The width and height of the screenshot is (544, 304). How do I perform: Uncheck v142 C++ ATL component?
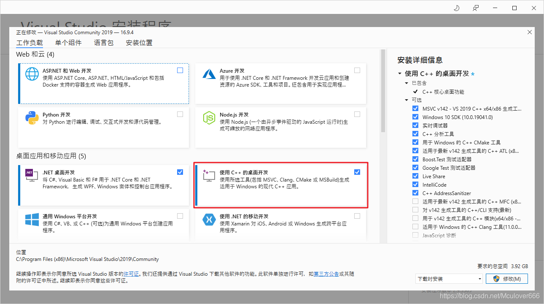pos(415,151)
